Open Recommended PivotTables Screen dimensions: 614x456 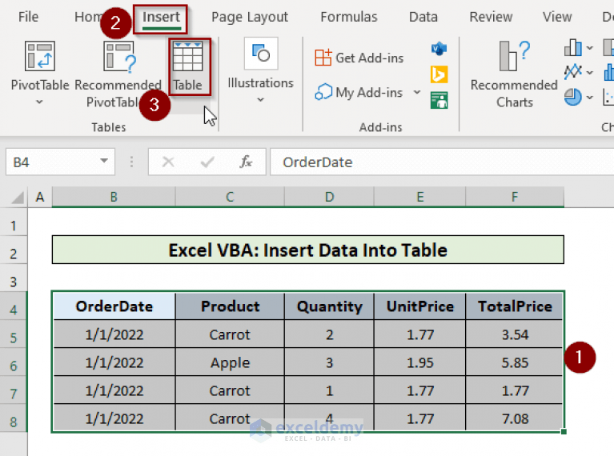118,74
